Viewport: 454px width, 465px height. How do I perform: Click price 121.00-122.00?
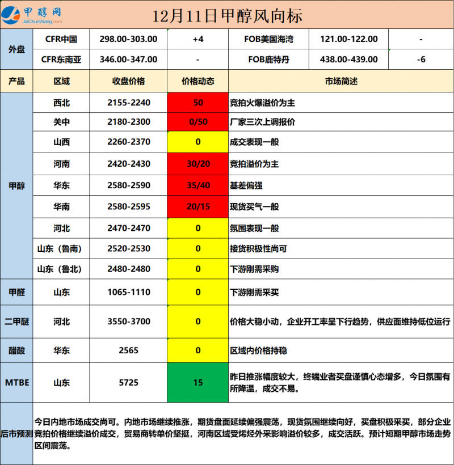tap(349, 39)
